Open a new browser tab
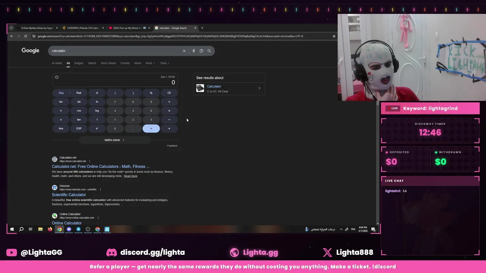 tap(202, 28)
